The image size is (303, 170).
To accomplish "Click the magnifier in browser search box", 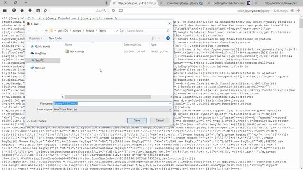I will [x=104, y=10].
